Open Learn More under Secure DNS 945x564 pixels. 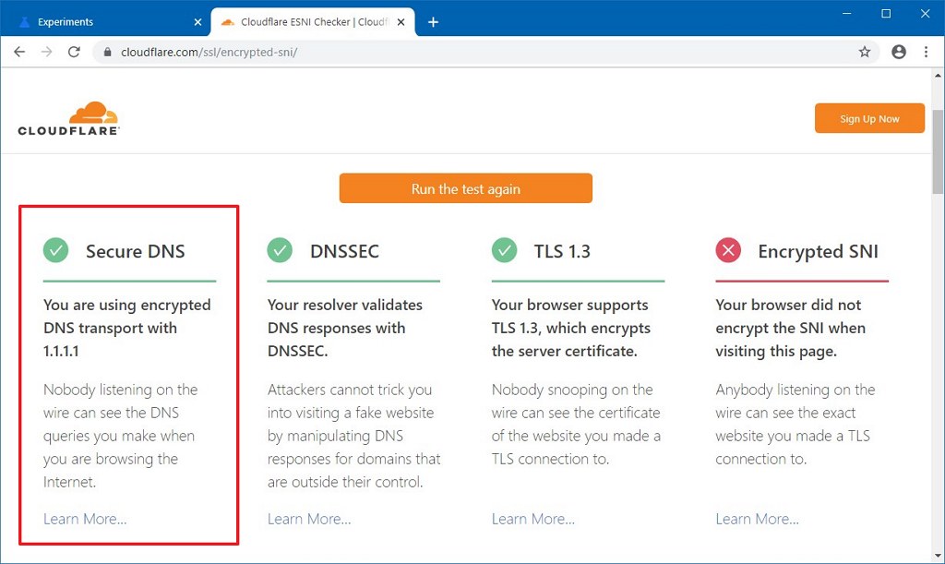pos(85,519)
